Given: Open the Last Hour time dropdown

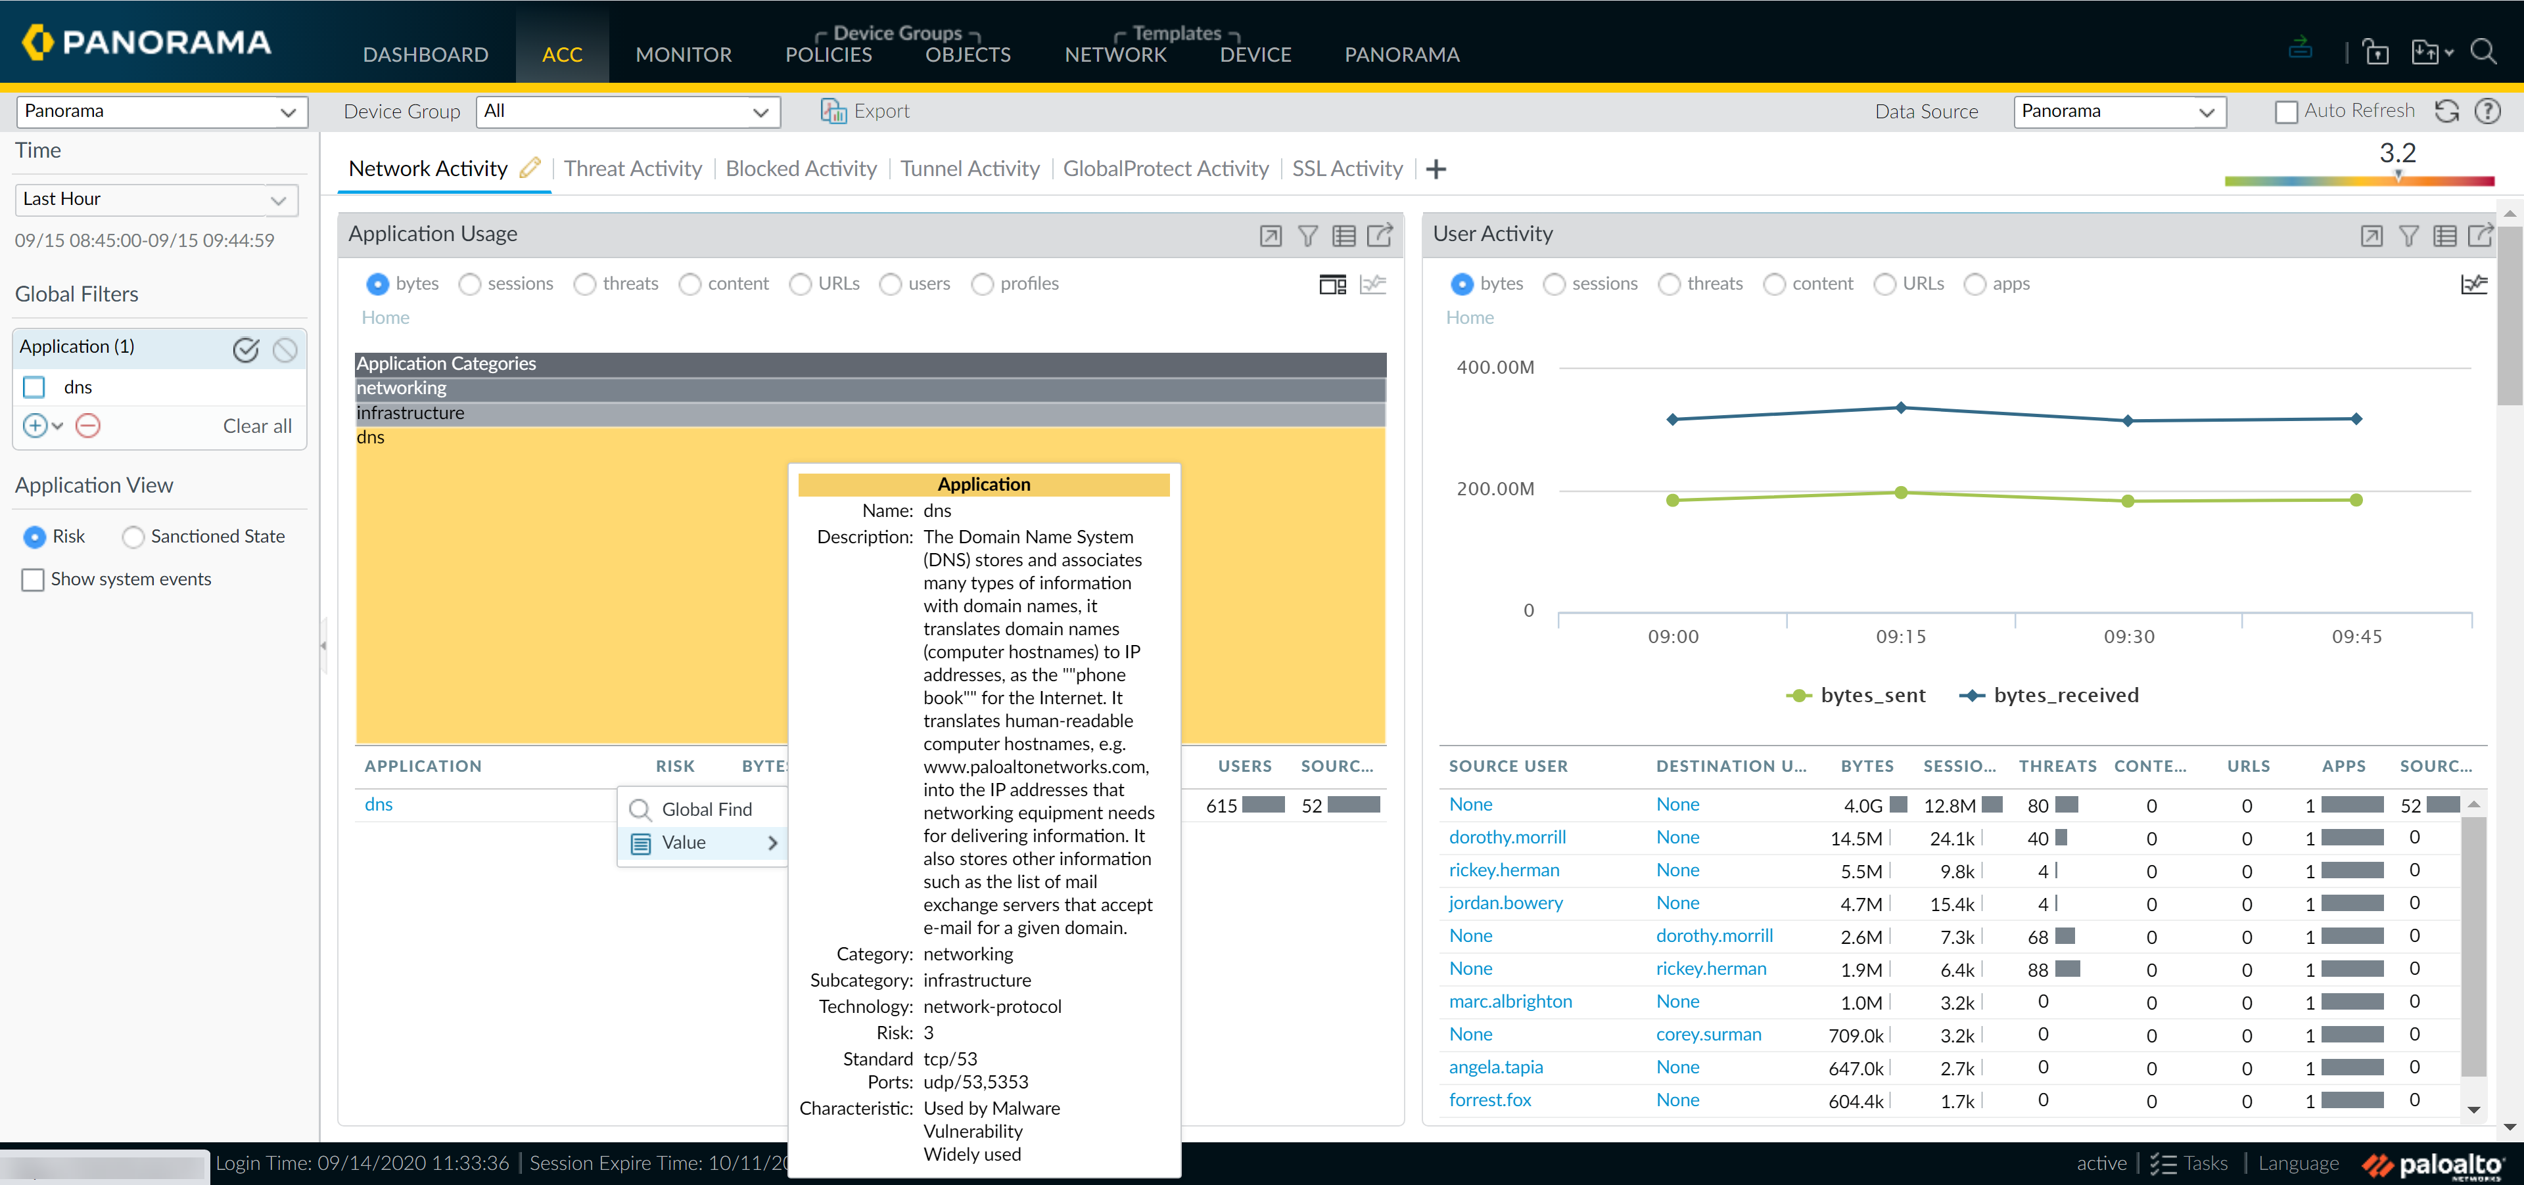Looking at the screenshot, I should pyautogui.click(x=156, y=200).
